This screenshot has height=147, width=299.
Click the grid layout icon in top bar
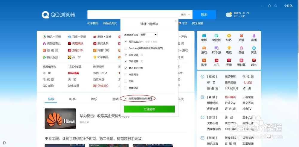[x=263, y=6]
